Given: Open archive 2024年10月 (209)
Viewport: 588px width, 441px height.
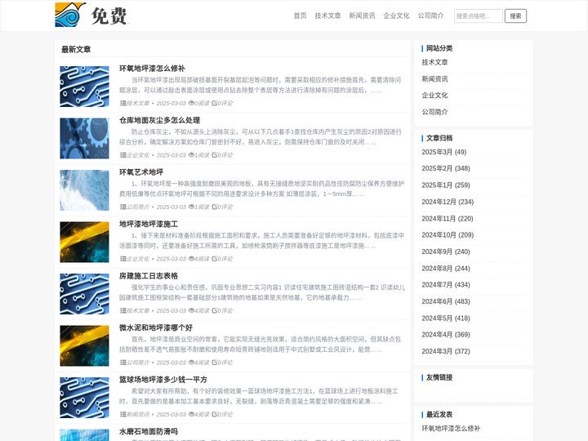Looking at the screenshot, I should [x=448, y=234].
